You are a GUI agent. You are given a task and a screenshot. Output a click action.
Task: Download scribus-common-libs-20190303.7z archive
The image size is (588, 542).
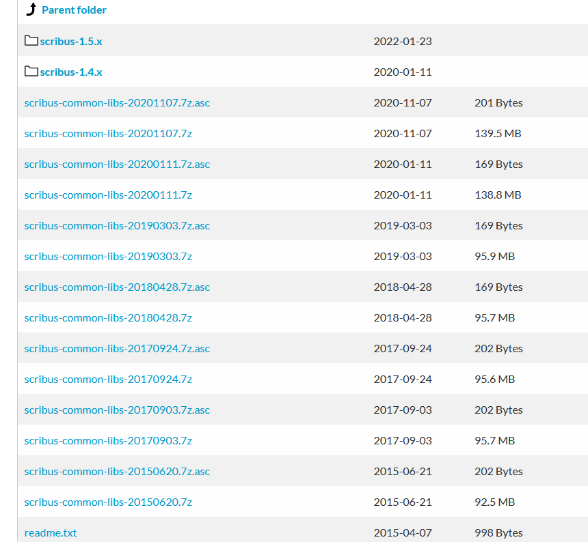tap(108, 257)
